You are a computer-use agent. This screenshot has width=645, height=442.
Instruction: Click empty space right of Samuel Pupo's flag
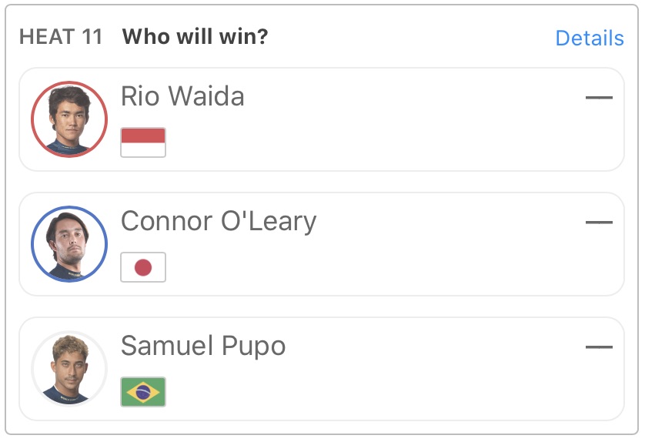pyautogui.click(x=346, y=393)
